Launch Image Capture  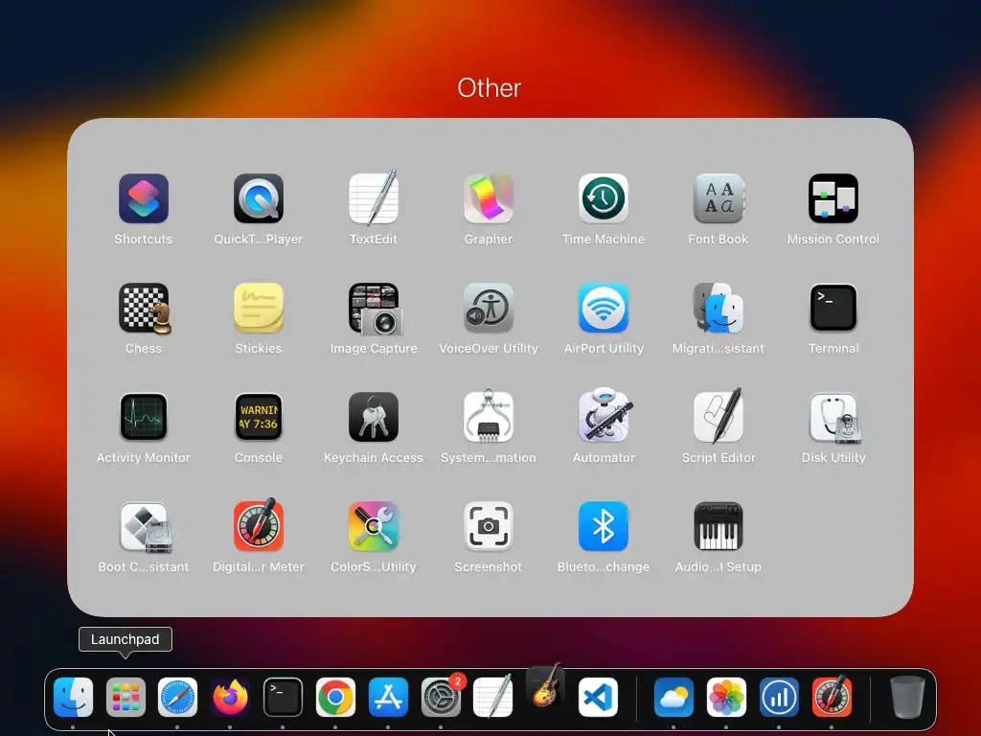pyautogui.click(x=375, y=309)
